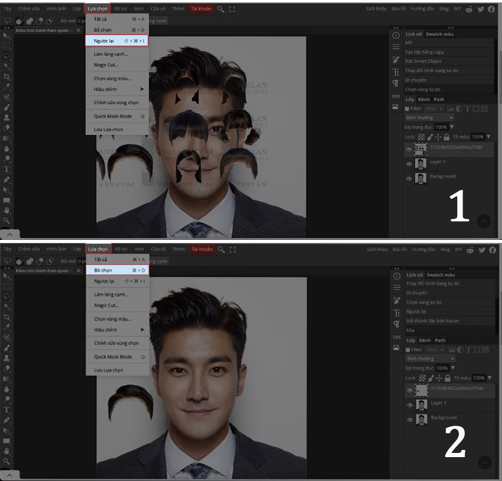The height and width of the screenshot is (481, 502).
Task: Enable the Filter checkbox in screenshot 1's layers panel
Action: pos(408,109)
